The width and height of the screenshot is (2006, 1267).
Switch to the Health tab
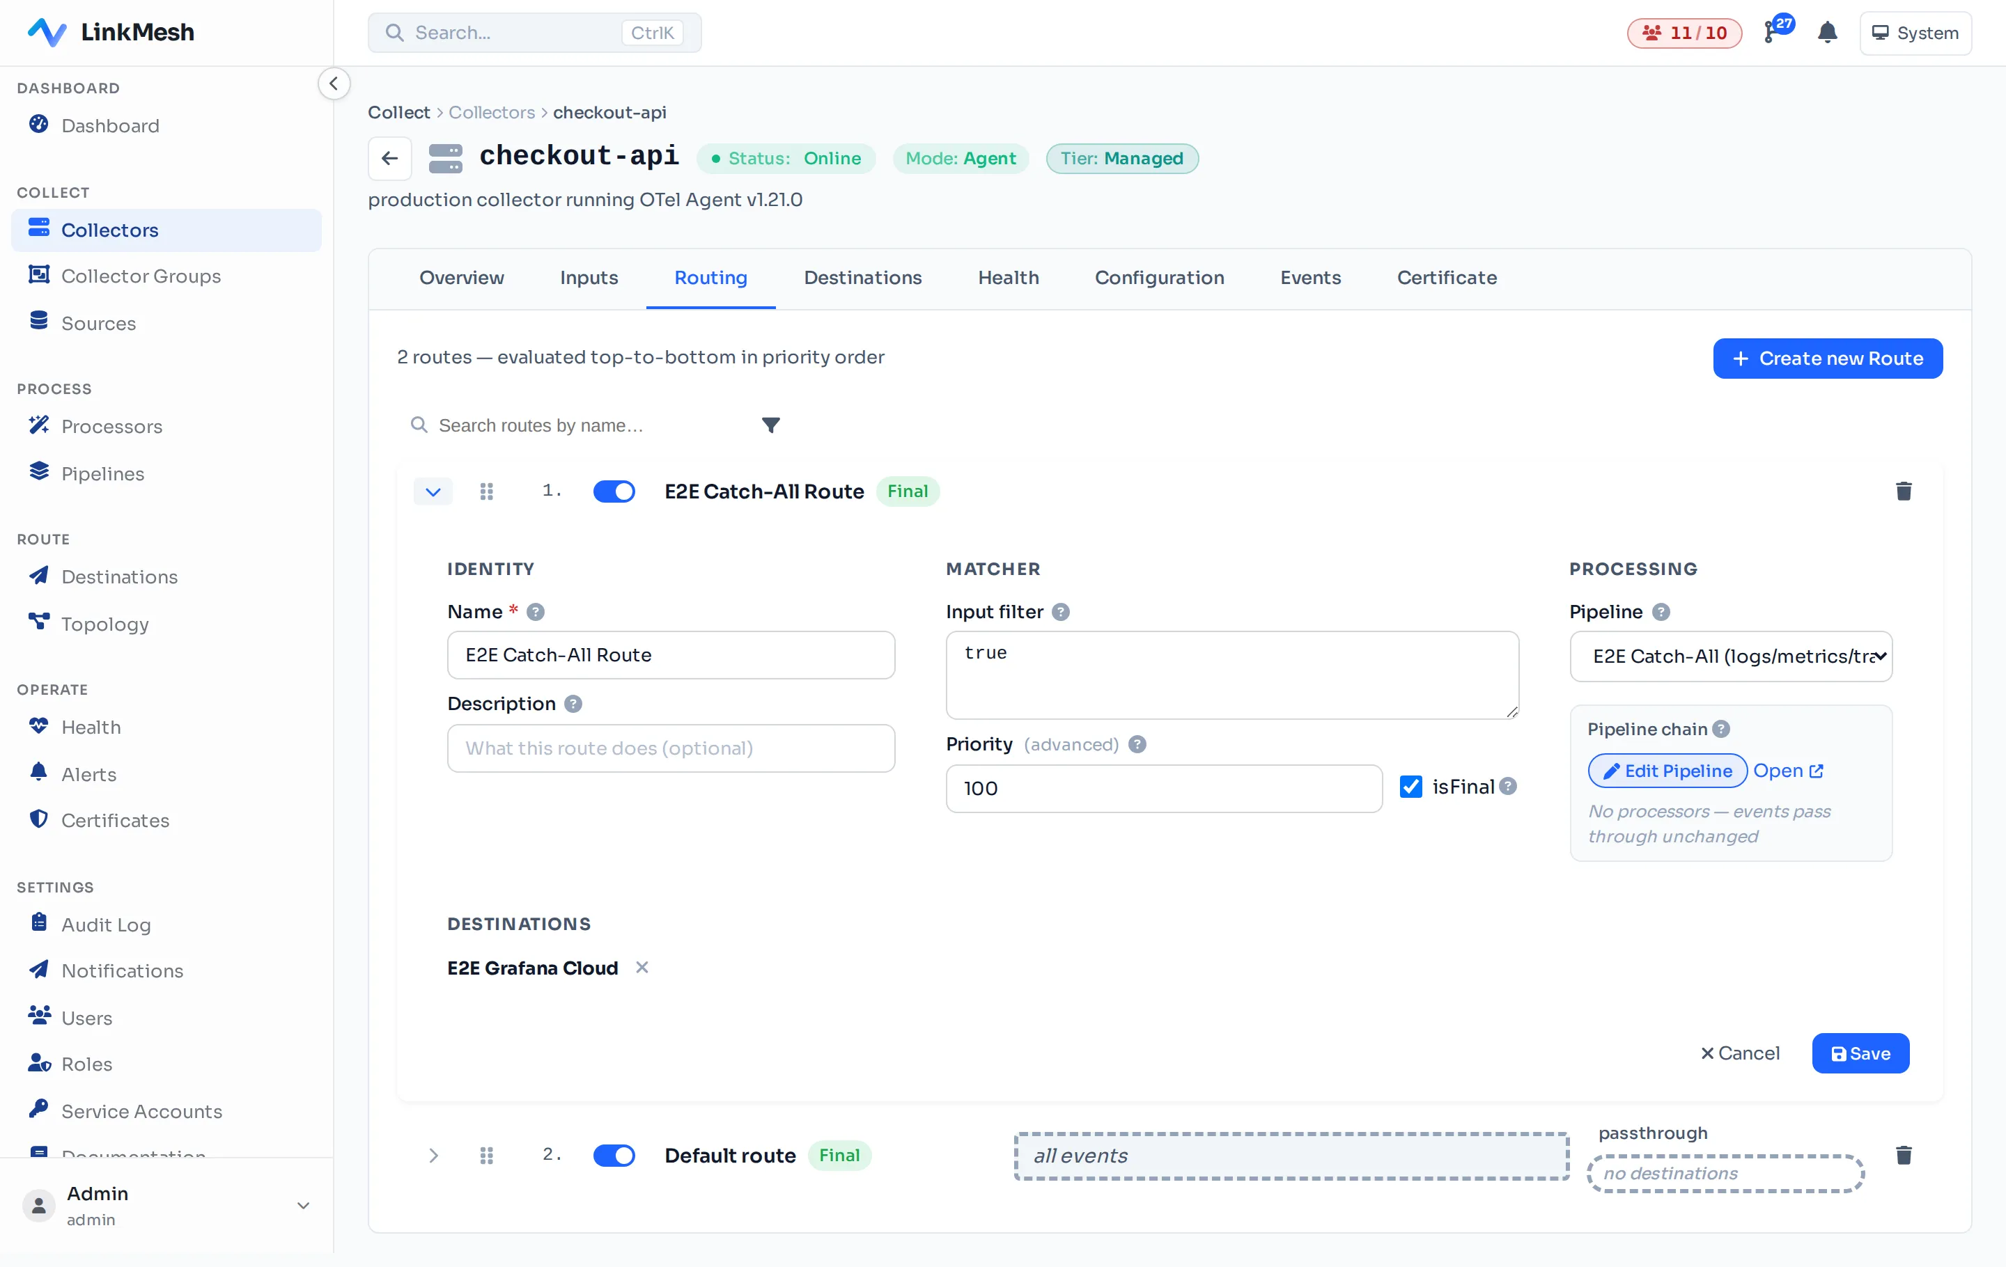tap(1008, 277)
